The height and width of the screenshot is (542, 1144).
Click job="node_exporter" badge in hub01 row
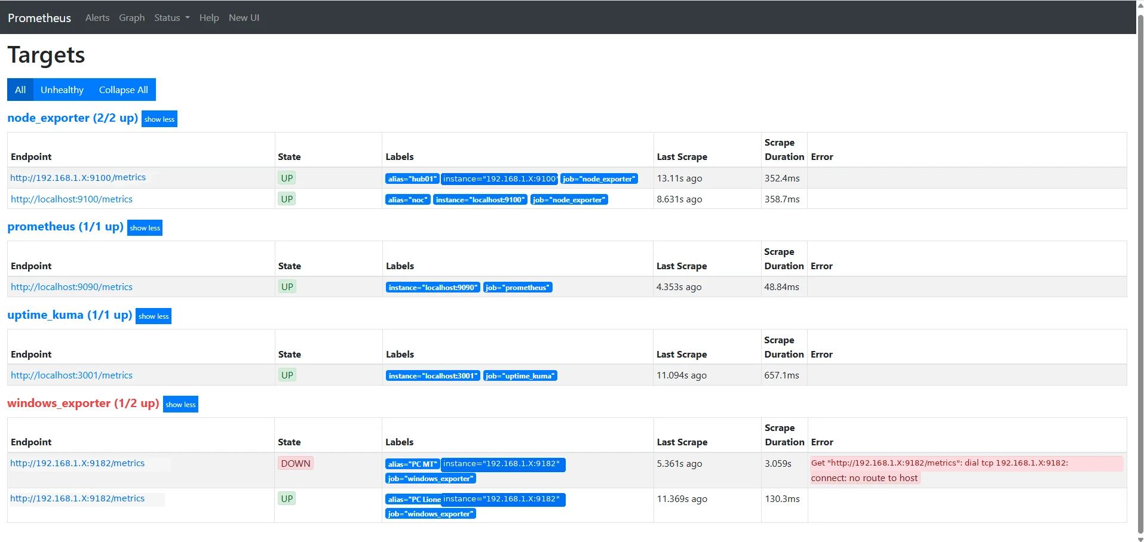[x=599, y=178]
